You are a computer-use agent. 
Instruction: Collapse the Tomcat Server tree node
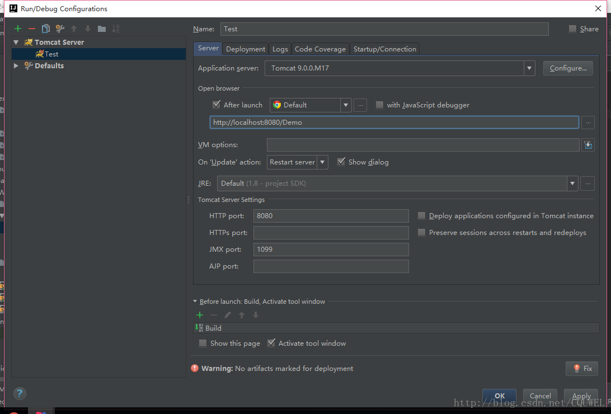point(16,42)
